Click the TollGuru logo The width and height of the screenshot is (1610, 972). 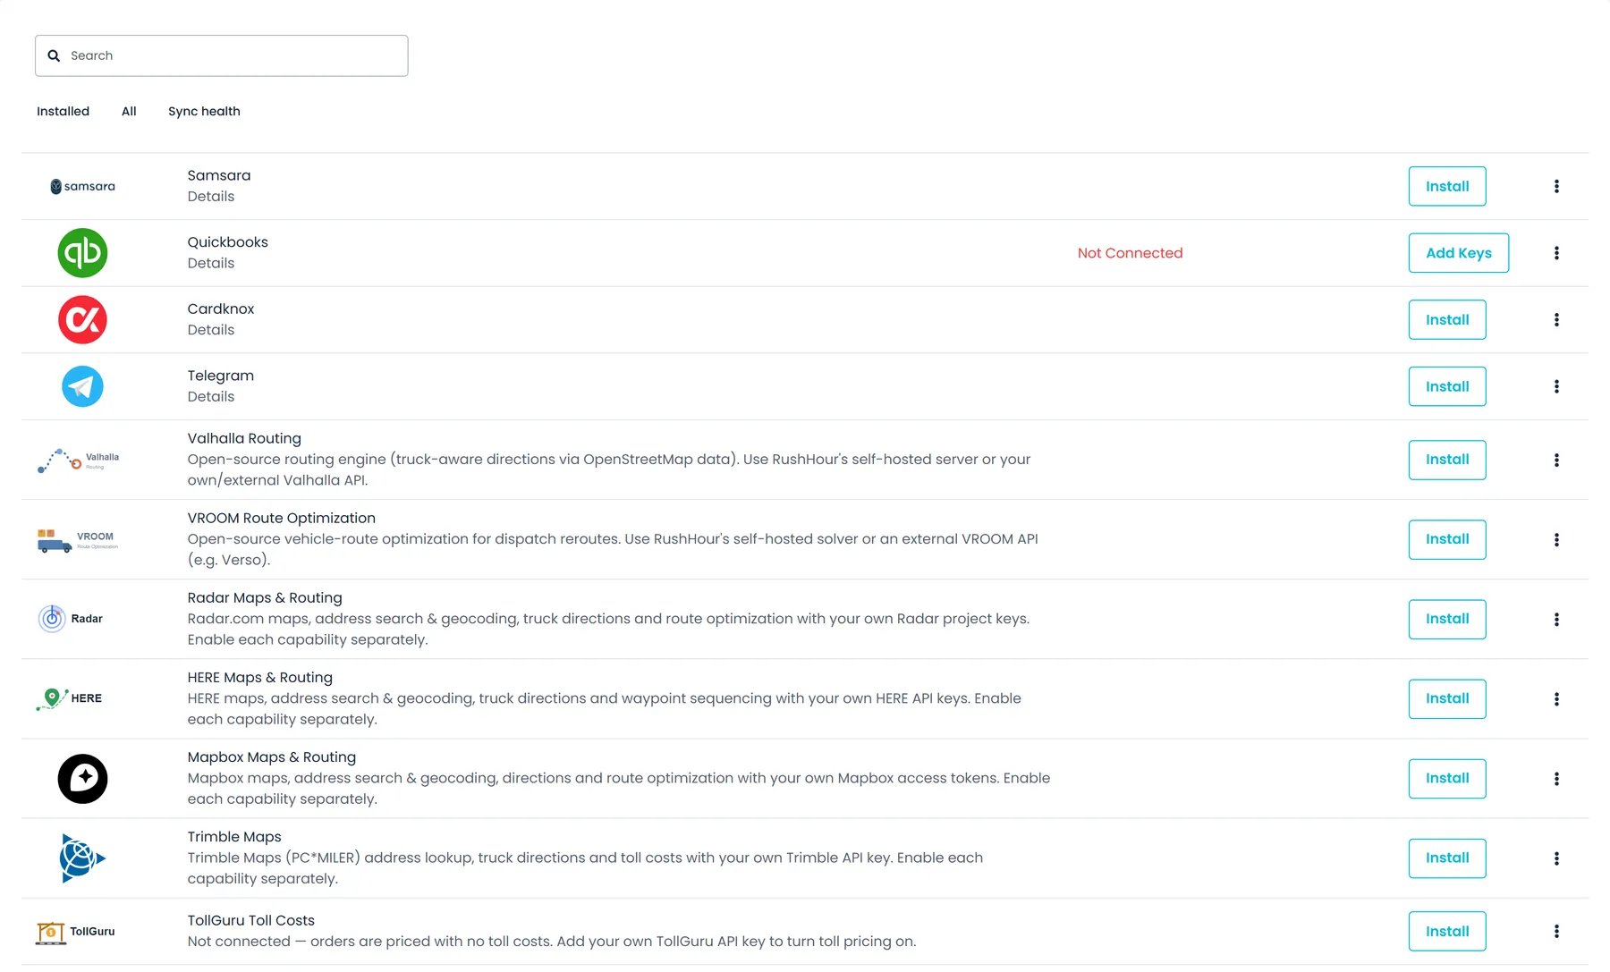[76, 932]
